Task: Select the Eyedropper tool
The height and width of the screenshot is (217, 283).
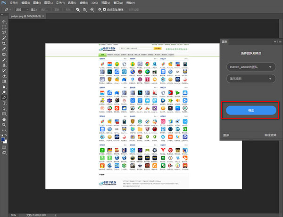Action: click(4, 49)
